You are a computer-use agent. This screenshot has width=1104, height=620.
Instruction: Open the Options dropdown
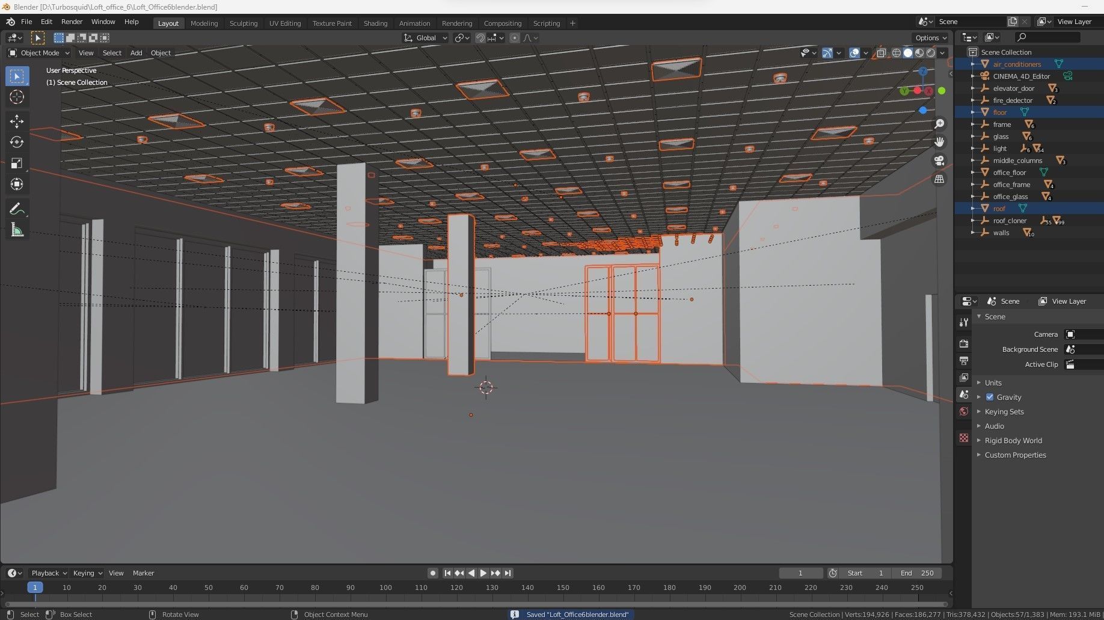931,38
